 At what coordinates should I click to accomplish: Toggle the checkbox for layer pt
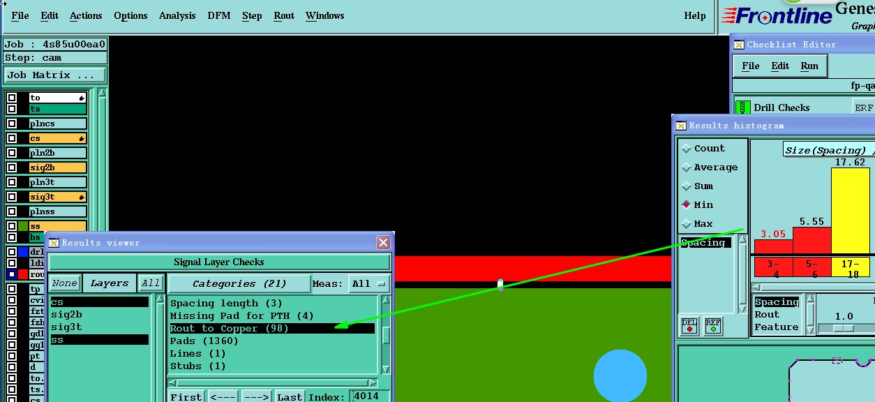[12, 356]
